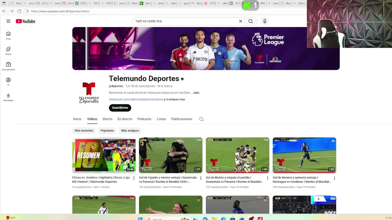The height and width of the screenshot is (220, 392).
Task: Click the YouTube logo
Action: (x=25, y=21)
